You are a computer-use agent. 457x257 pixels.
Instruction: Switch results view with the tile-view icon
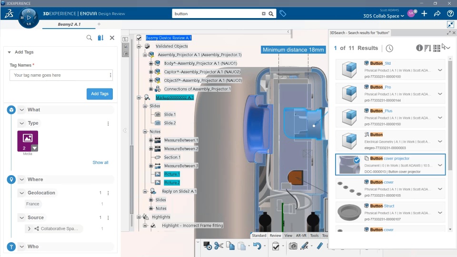[437, 48]
